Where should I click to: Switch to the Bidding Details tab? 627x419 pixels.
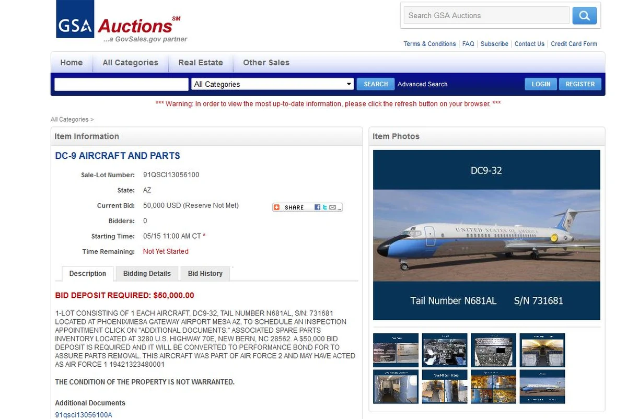pos(147,273)
